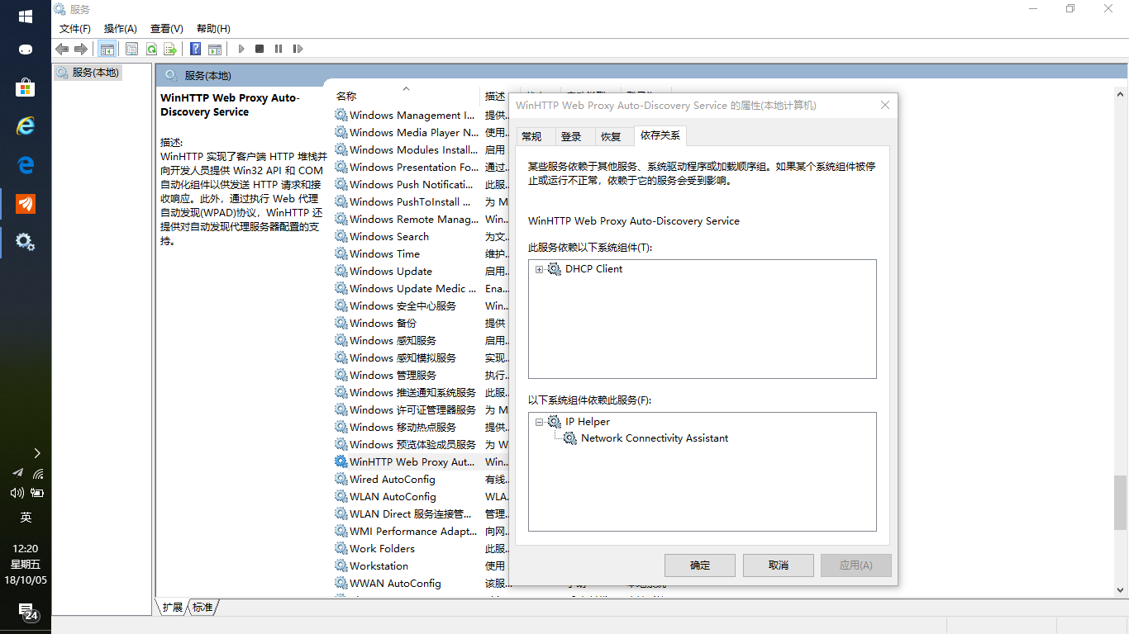Switch the 英 input method indicator
The height and width of the screenshot is (634, 1129).
[26, 518]
